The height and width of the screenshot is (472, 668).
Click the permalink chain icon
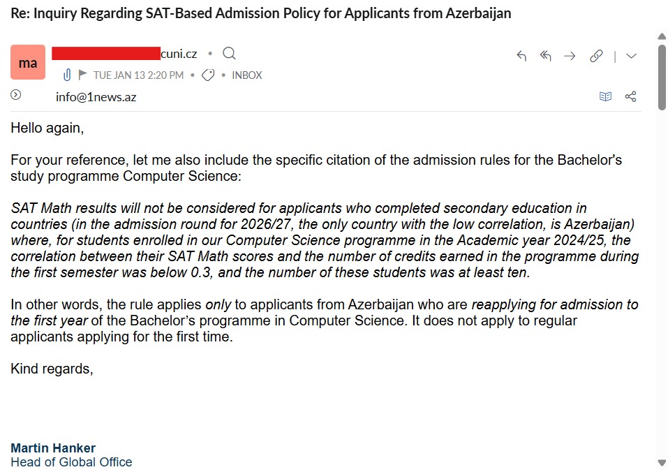point(596,57)
